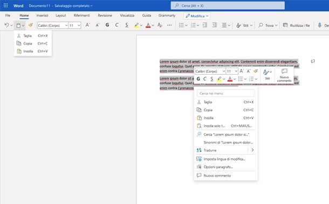329x204 pixels.
Task: Toggle italic C in the ribbon
Action: (x=117, y=25)
